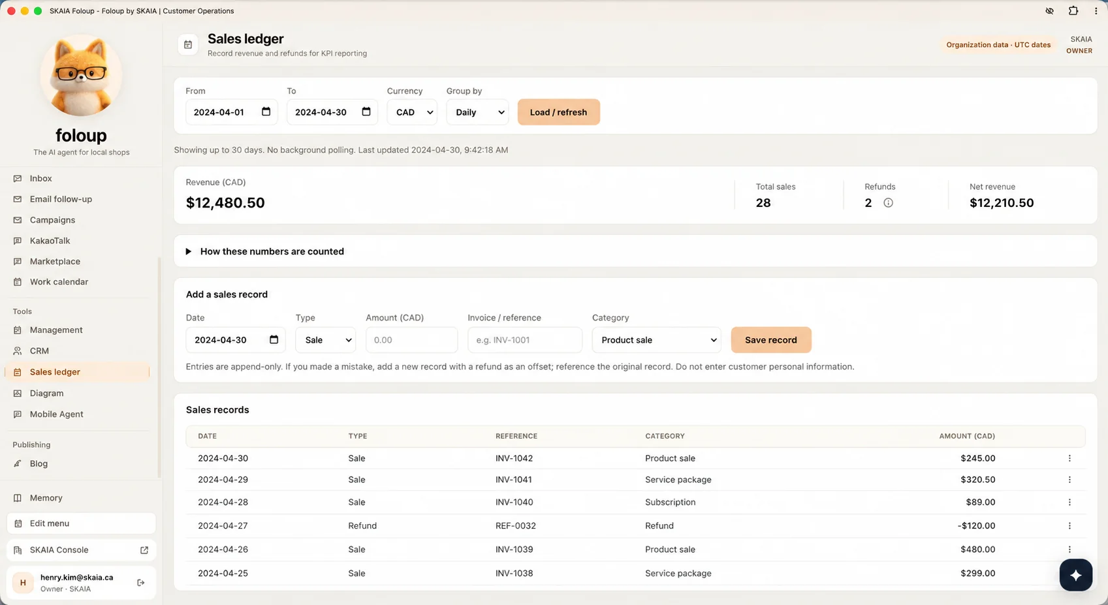Click the Save record button
Viewport: 1108px width, 605px height.
771,340
